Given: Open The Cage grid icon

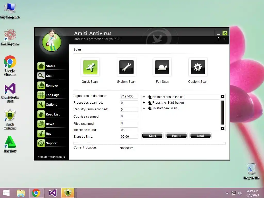Looking at the screenshot, I should (x=41, y=95).
